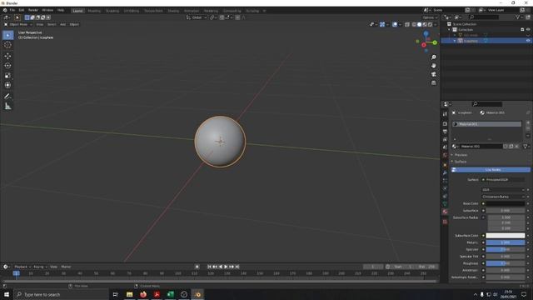Screen dimensions: 533x300
Task: Open the viewport Options dropdown
Action: click(430, 17)
